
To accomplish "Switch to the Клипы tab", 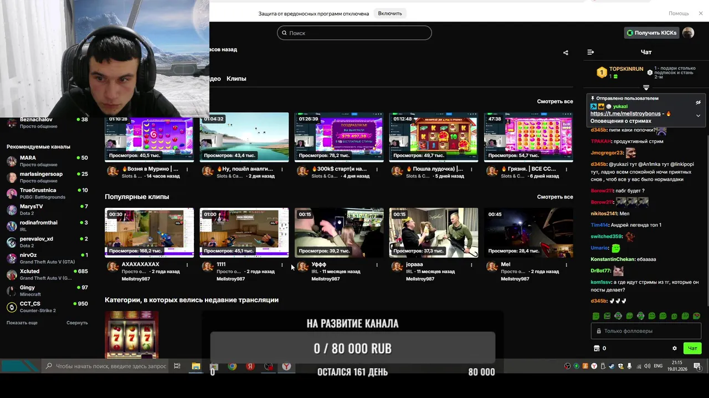I will pyautogui.click(x=237, y=78).
